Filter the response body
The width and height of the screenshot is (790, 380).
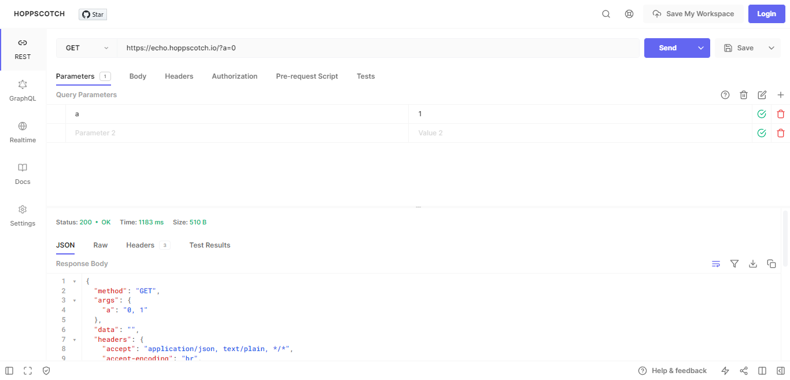[734, 264]
